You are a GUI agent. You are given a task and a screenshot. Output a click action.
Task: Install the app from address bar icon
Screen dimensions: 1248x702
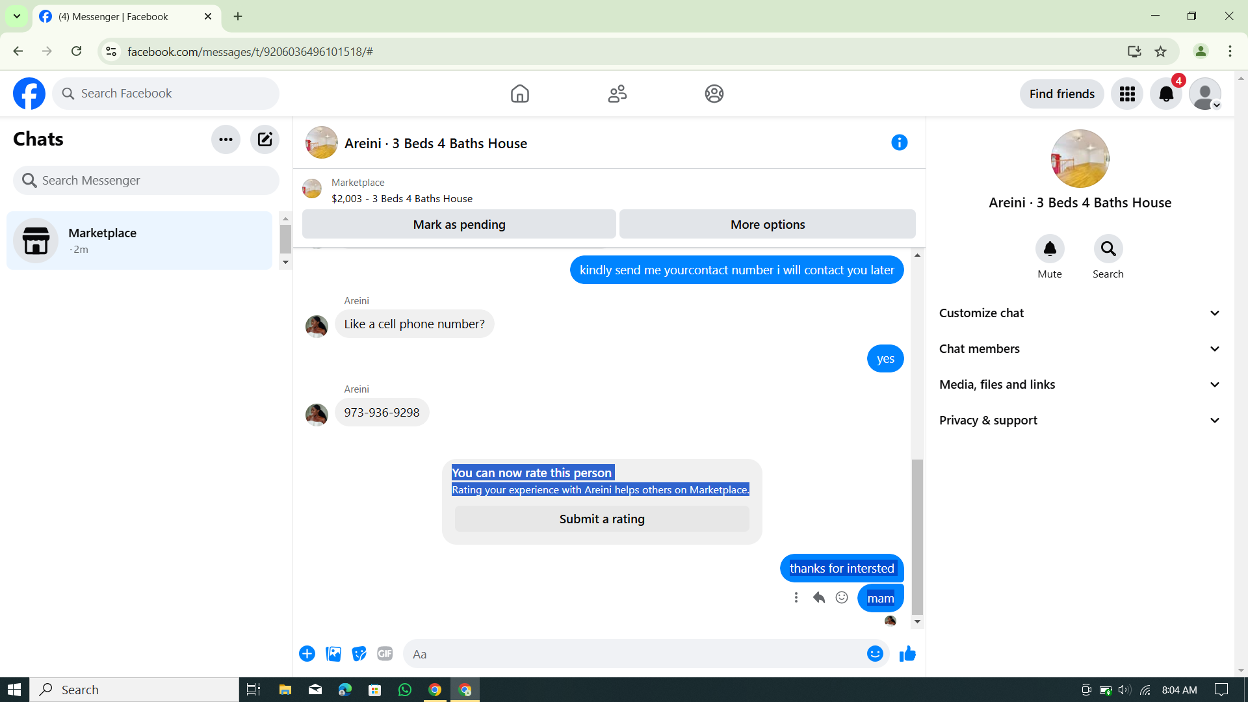click(x=1134, y=51)
